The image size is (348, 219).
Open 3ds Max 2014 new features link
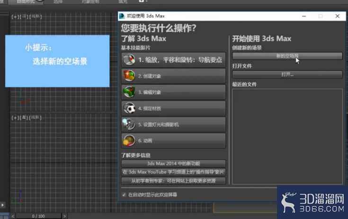point(173,164)
